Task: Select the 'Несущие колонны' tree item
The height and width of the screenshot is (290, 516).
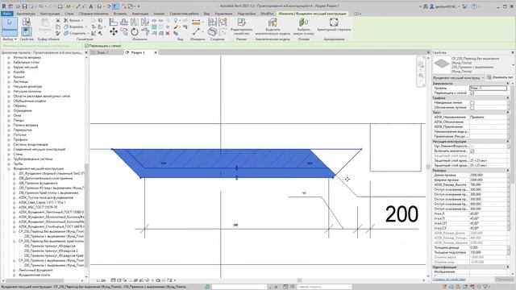Action: pos(27,91)
